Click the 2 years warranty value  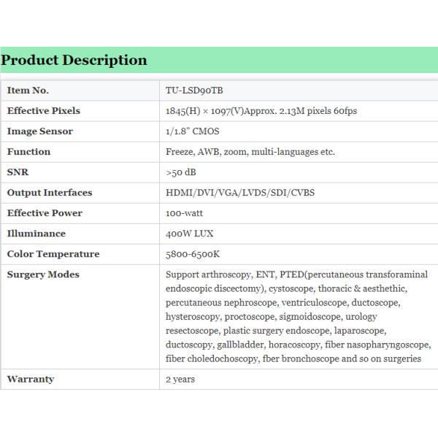pyautogui.click(x=180, y=380)
